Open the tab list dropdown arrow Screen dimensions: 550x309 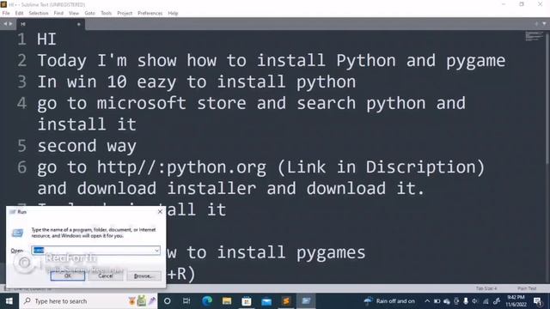pyautogui.click(x=544, y=24)
